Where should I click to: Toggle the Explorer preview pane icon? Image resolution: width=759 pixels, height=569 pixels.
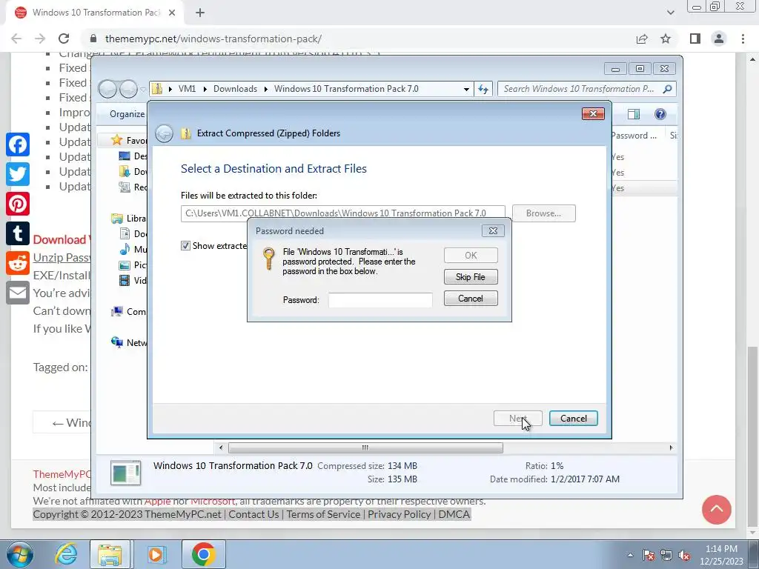[633, 114]
